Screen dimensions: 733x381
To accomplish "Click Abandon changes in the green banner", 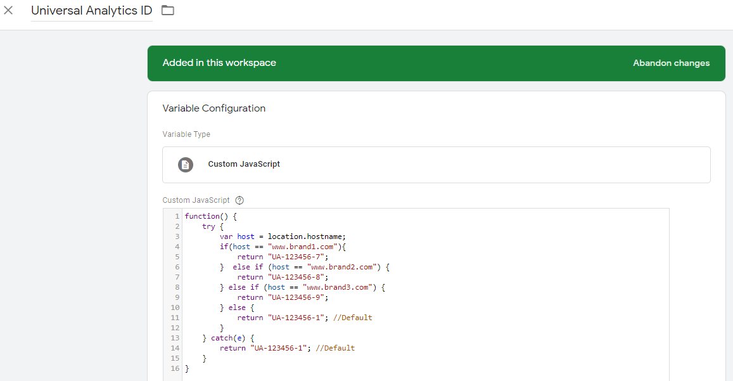I will (x=671, y=63).
